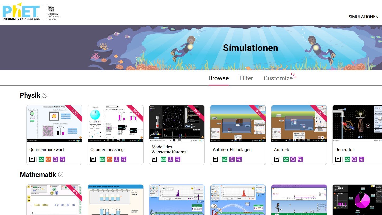Viewport: 382px width, 215px height.
Task: Click the zoom magnifier icon under Modell des Wasserstoffatoms
Action: (x=171, y=159)
